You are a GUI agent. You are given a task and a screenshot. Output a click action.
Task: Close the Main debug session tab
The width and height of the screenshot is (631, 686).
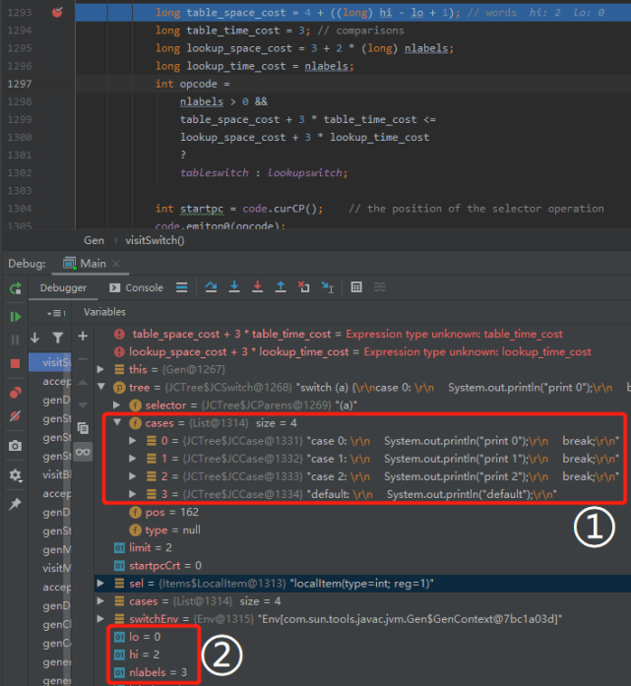pos(116,264)
